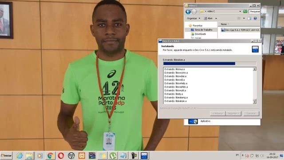Change the view using the view icon

pos(239,18)
